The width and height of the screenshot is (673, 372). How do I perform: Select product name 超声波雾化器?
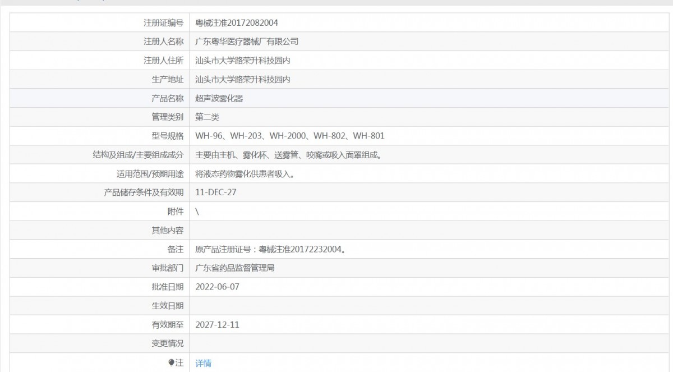tap(219, 98)
